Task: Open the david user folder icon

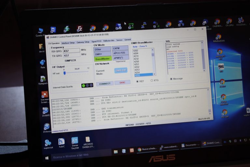Action: click(42, 48)
